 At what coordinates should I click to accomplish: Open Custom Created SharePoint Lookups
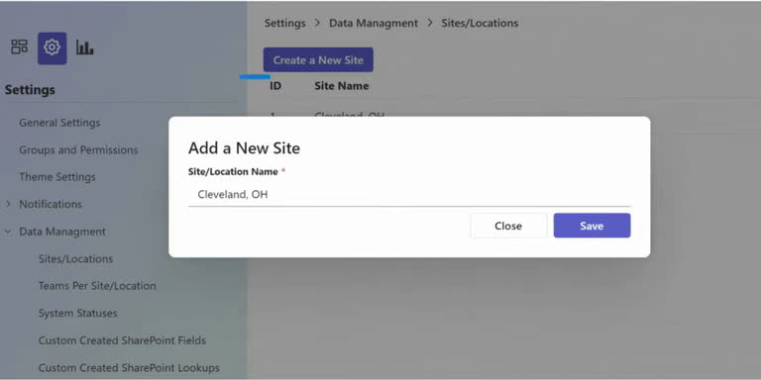[x=129, y=368]
